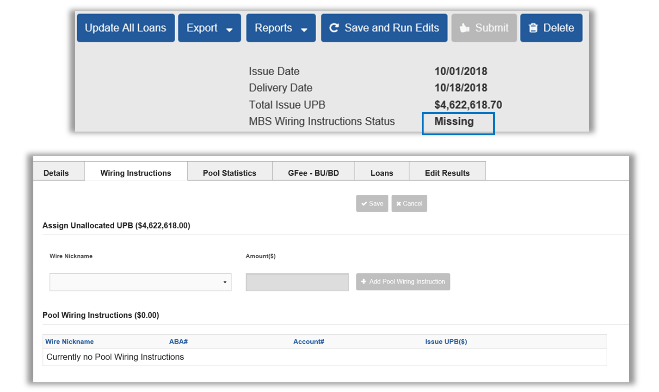659x392 pixels.
Task: Sort by Account# column header
Action: coord(309,342)
